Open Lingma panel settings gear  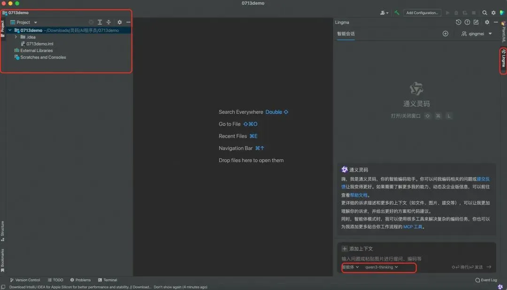(487, 22)
